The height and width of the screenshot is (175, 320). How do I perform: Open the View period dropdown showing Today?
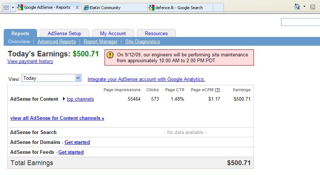[x=51, y=78]
